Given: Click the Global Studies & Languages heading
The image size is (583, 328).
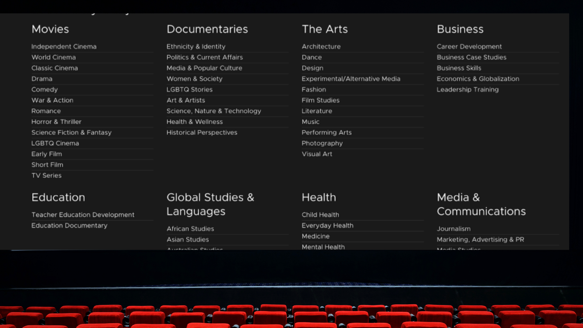Looking at the screenshot, I should 210,204.
